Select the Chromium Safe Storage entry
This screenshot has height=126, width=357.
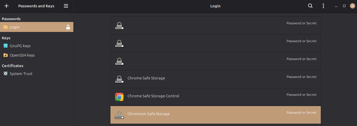pos(216,115)
